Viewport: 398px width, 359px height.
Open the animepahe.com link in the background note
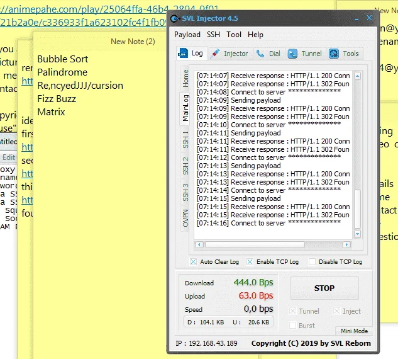pos(109,9)
